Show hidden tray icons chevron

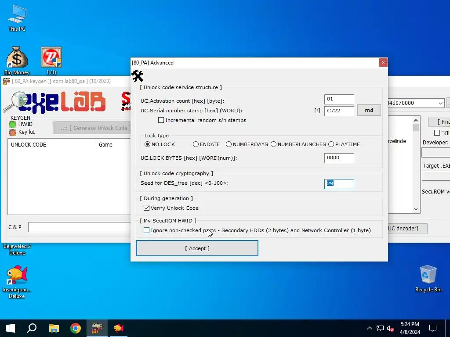click(x=369, y=328)
